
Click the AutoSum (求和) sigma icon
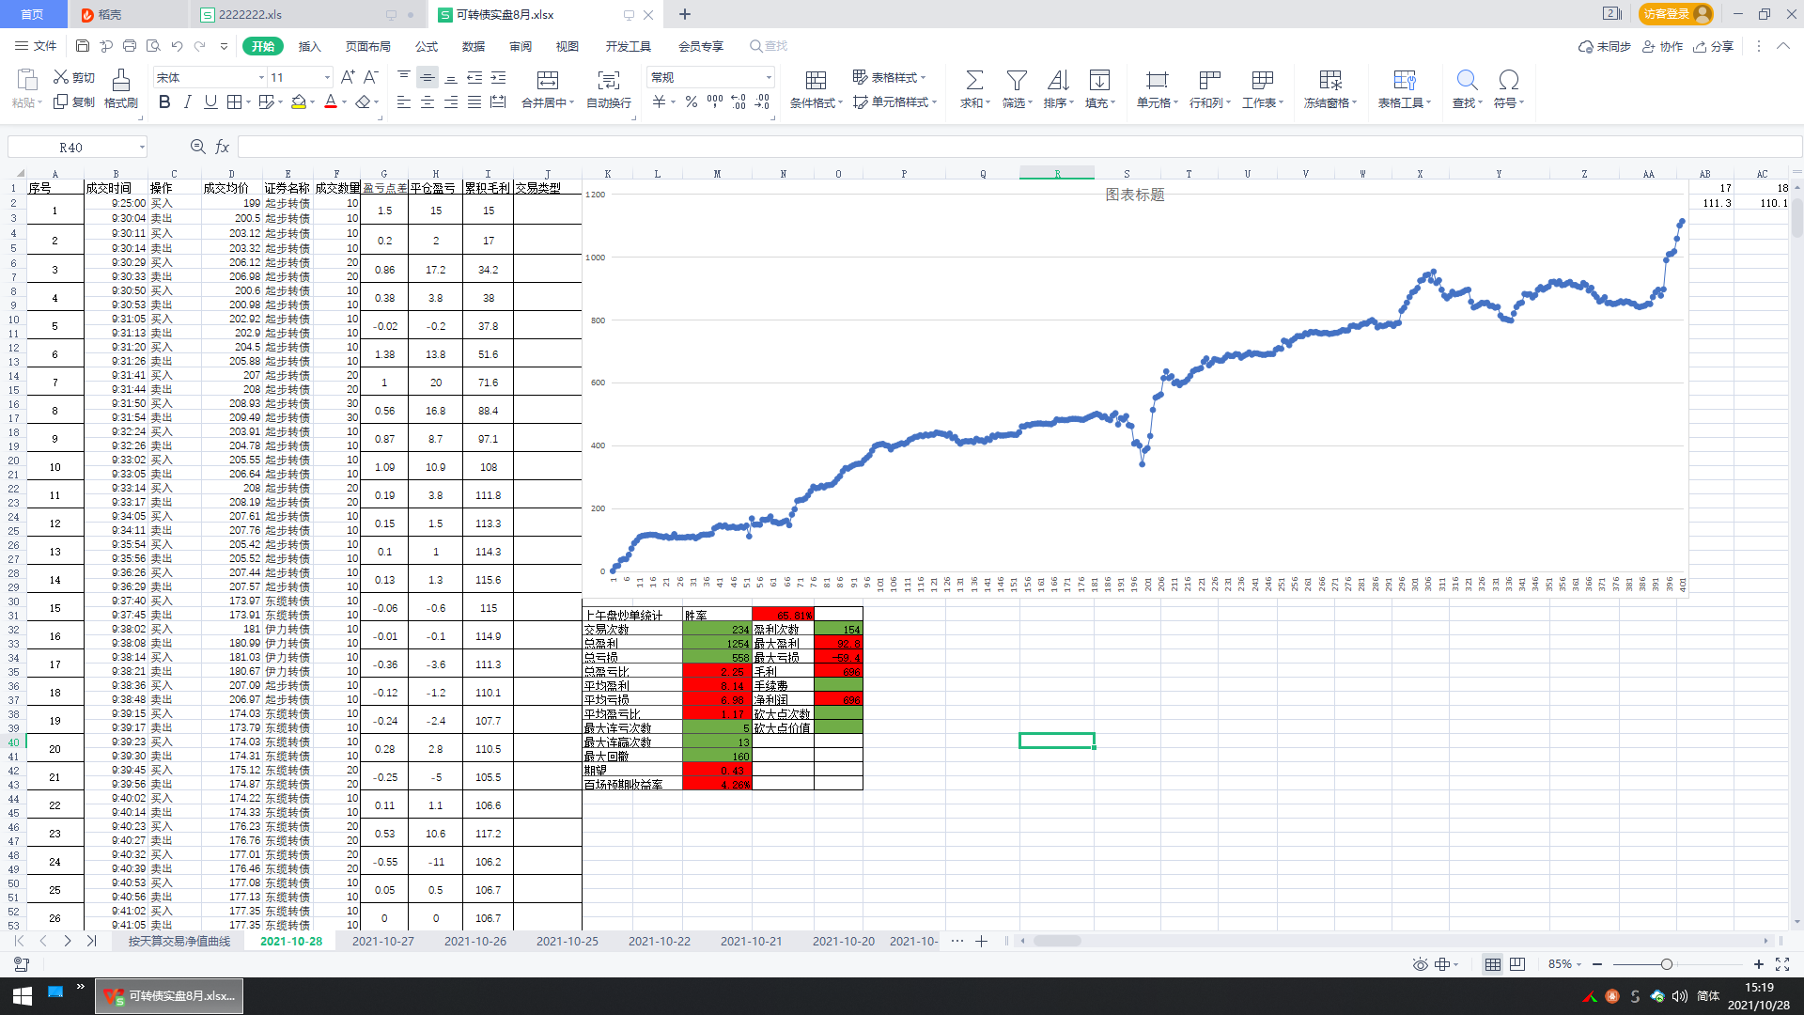click(x=974, y=80)
